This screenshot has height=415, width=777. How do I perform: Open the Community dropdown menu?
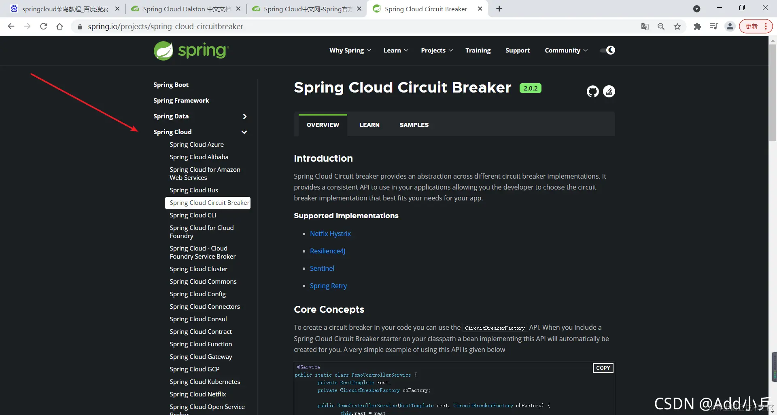pyautogui.click(x=566, y=50)
